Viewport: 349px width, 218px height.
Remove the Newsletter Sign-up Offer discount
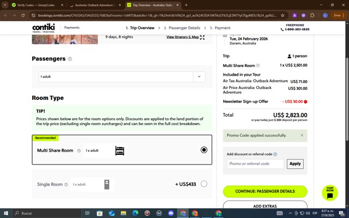coord(305,102)
